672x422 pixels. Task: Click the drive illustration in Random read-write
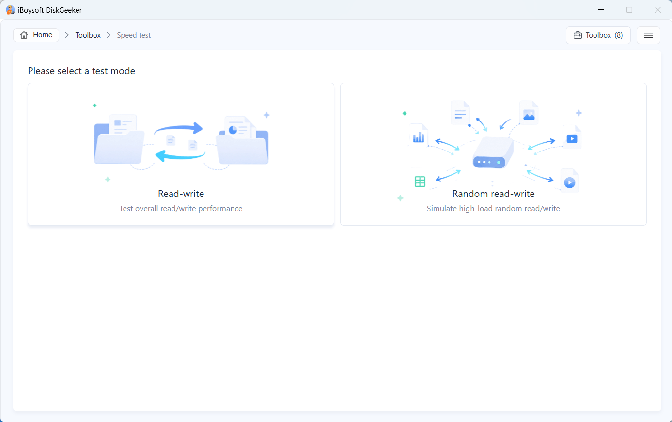[x=492, y=153]
